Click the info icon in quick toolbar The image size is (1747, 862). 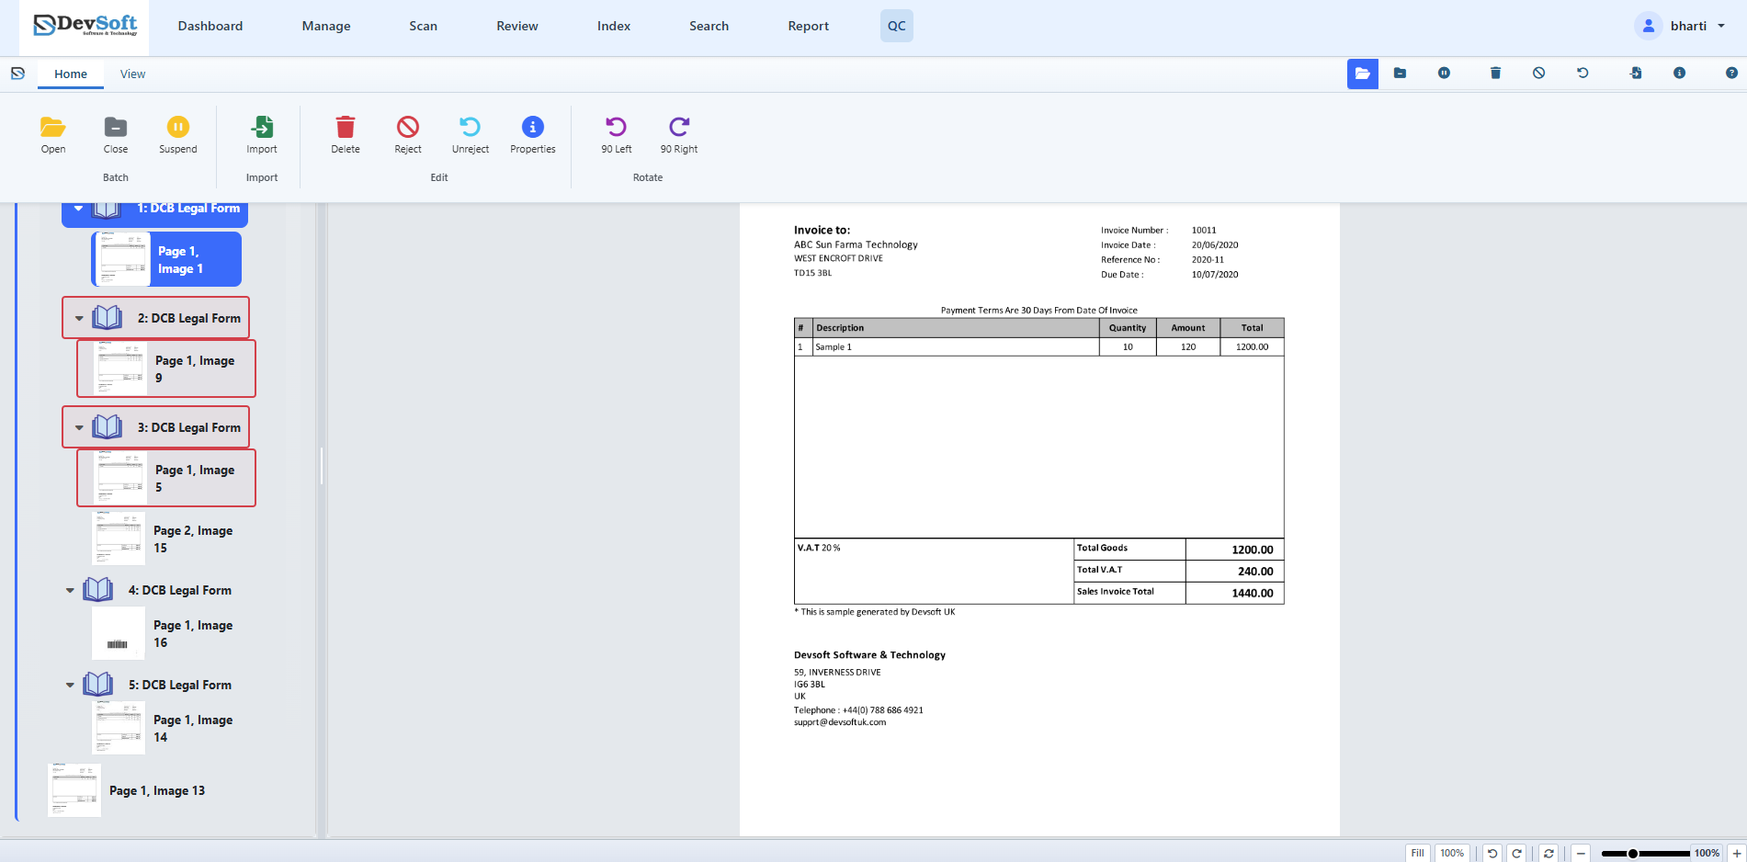click(x=1679, y=74)
